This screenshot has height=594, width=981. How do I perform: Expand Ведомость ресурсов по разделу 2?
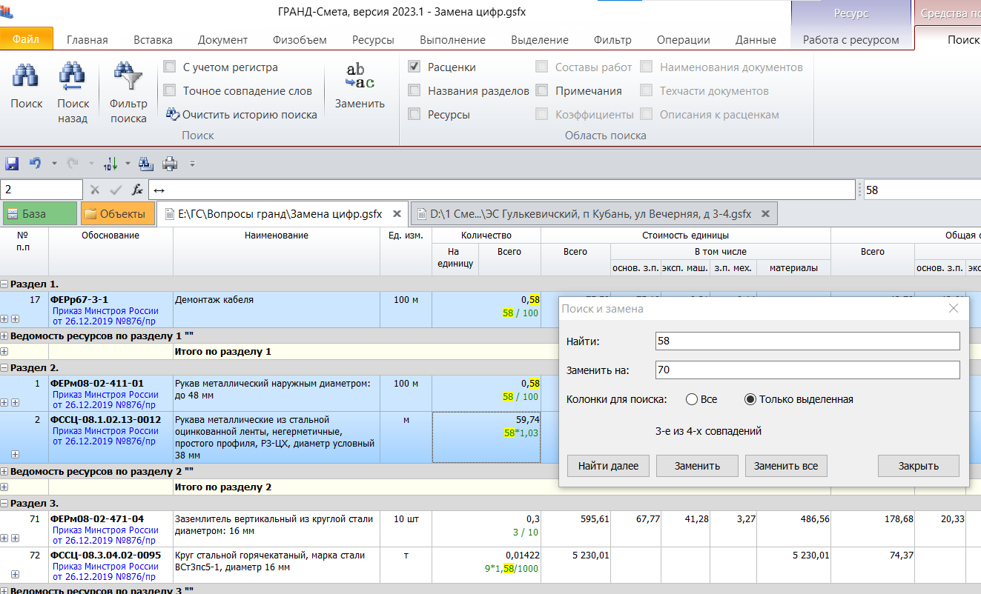(x=4, y=471)
